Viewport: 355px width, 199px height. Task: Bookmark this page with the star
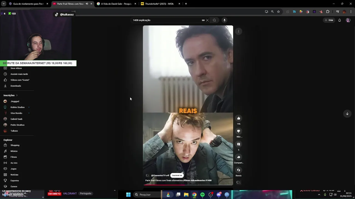pyautogui.click(x=278, y=12)
